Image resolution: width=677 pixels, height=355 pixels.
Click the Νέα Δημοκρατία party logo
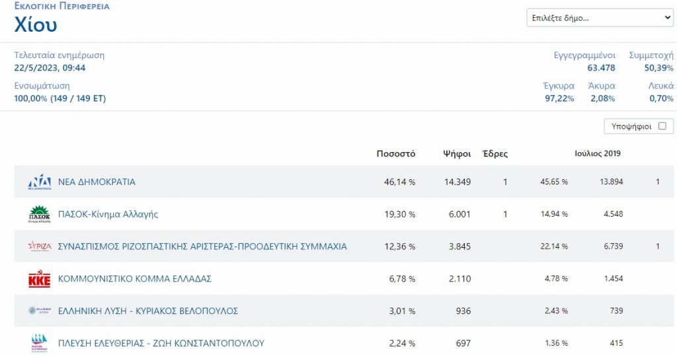tap(39, 182)
